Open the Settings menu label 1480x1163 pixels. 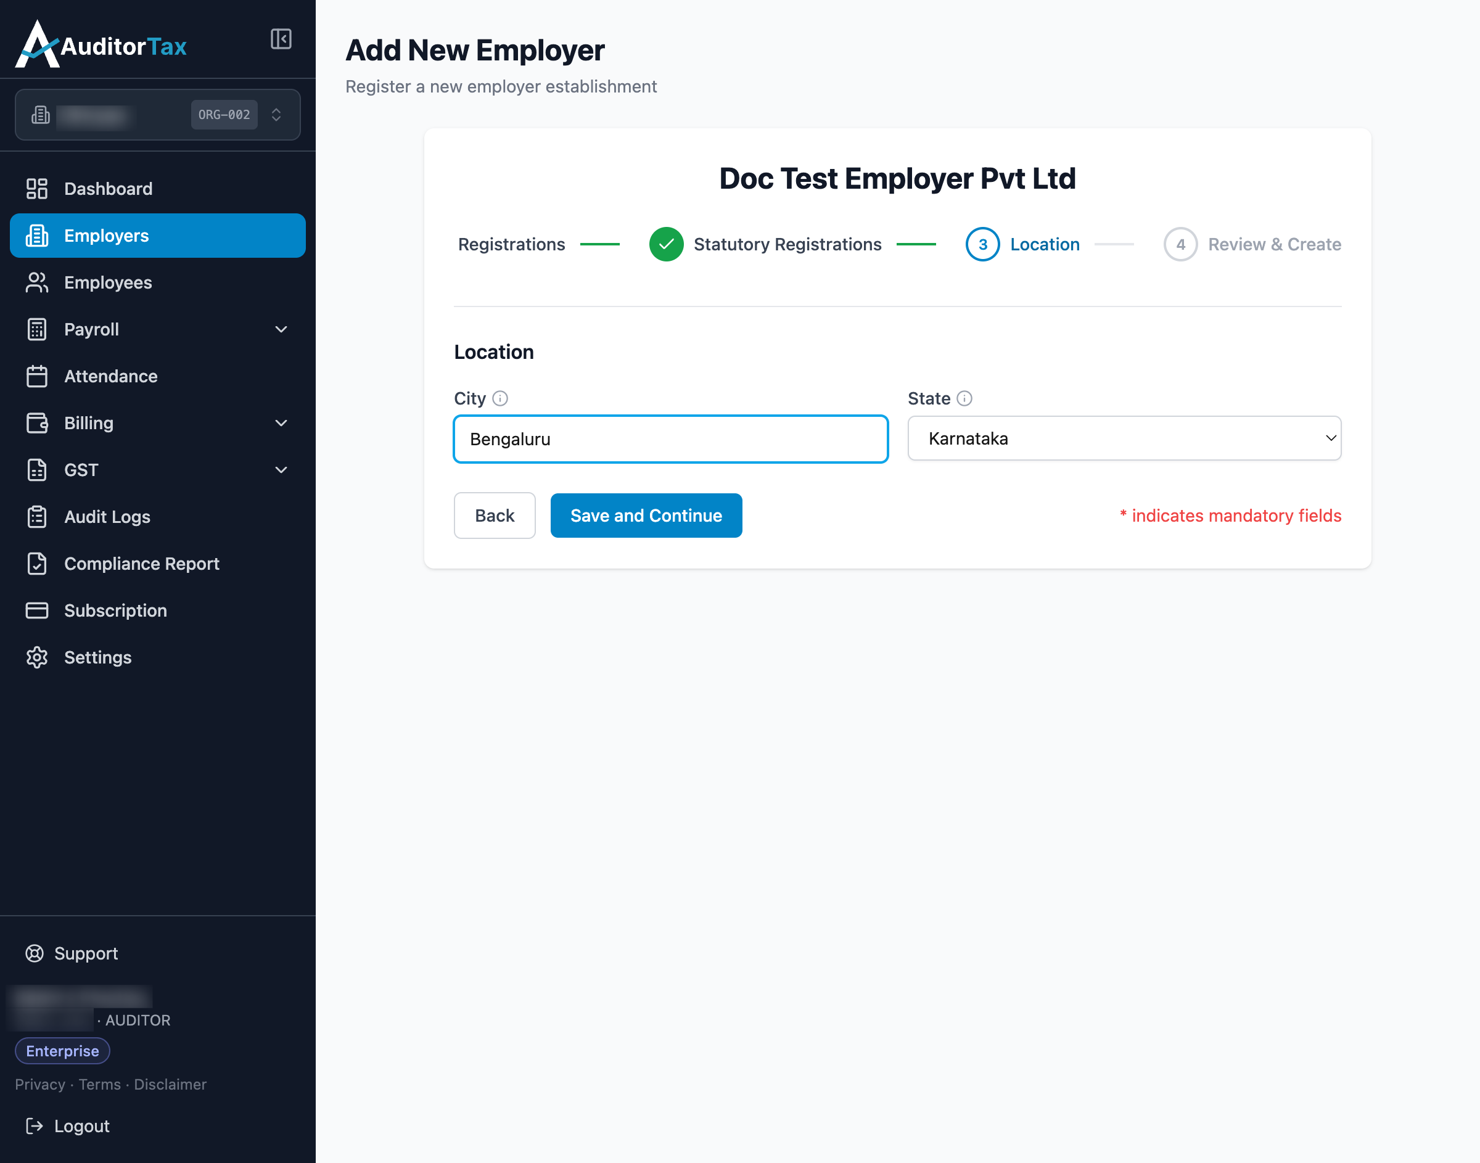[98, 658]
